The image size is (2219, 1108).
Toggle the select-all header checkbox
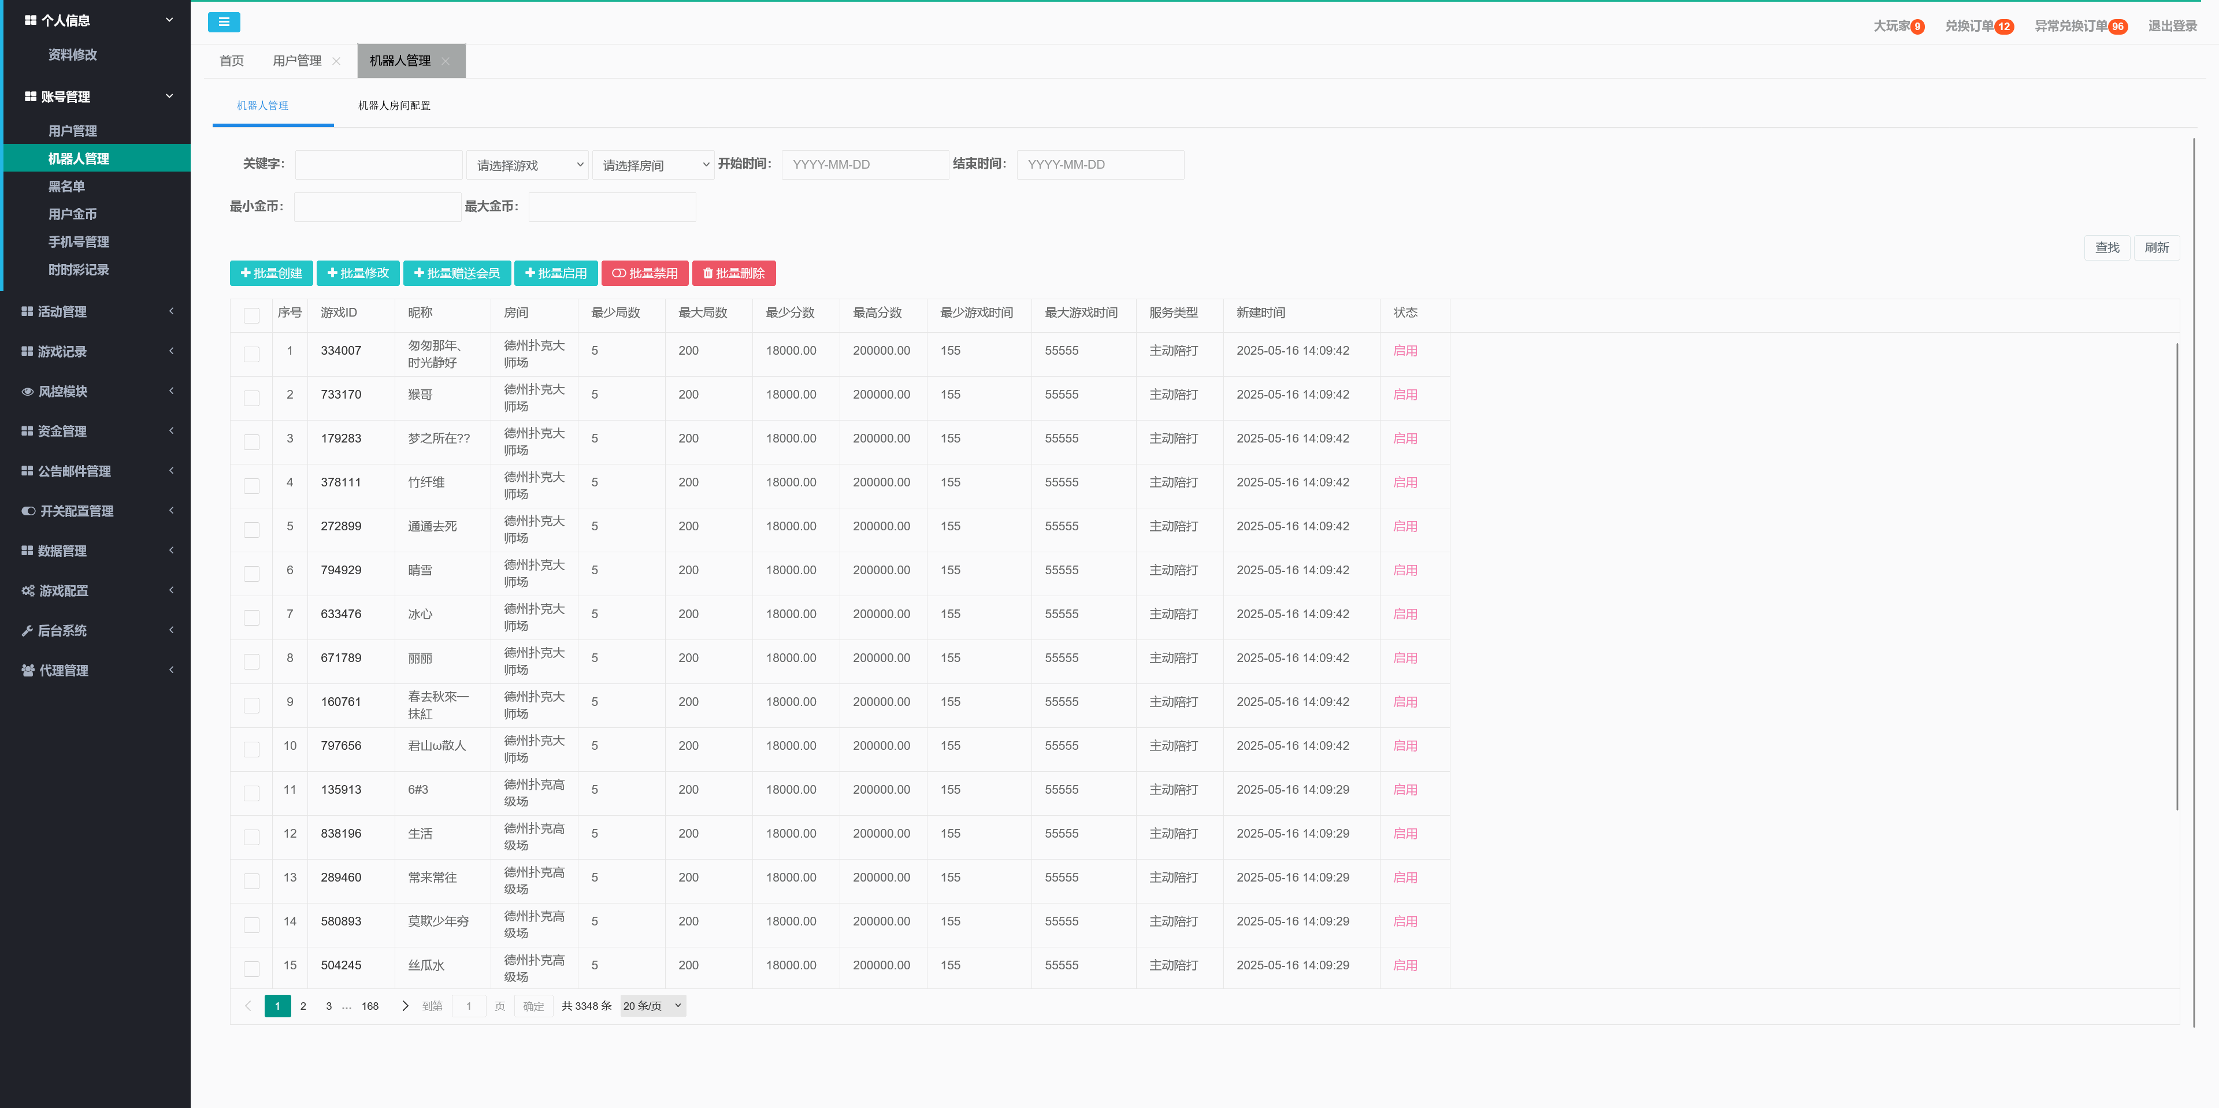click(x=251, y=315)
